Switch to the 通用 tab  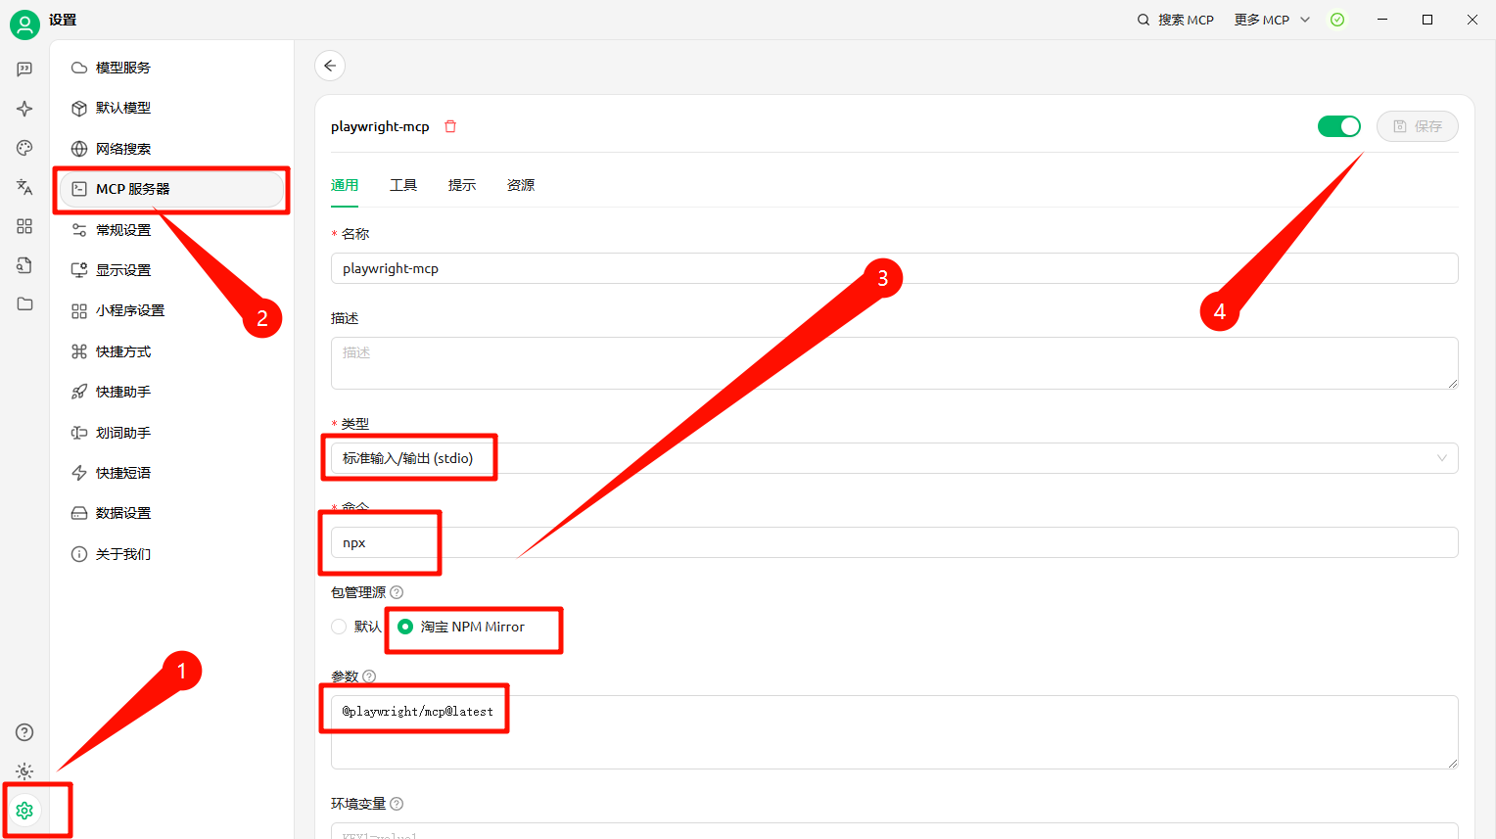click(x=345, y=185)
